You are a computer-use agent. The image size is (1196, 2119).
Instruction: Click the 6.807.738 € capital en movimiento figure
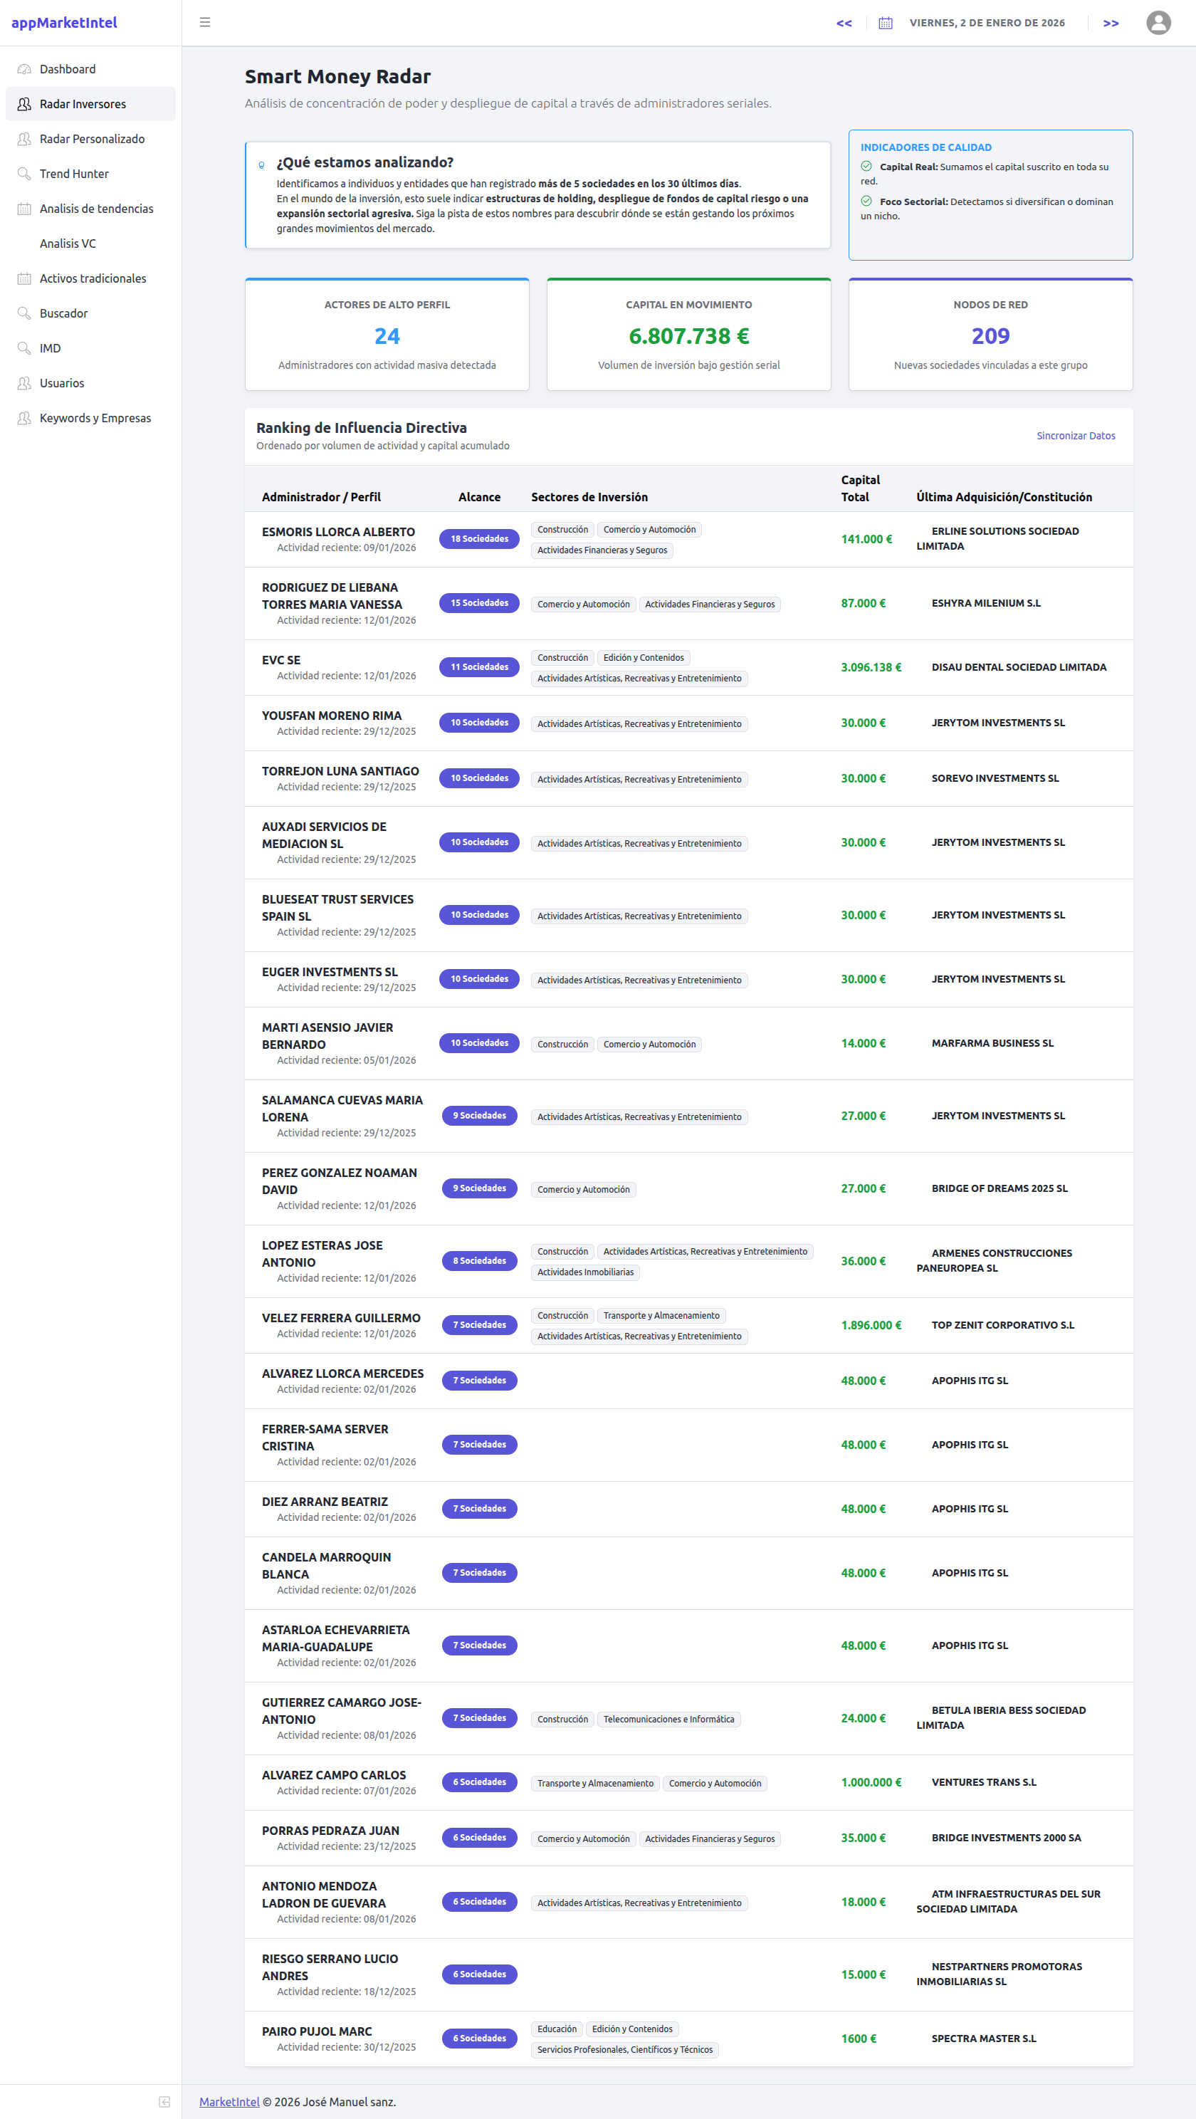pyautogui.click(x=688, y=335)
